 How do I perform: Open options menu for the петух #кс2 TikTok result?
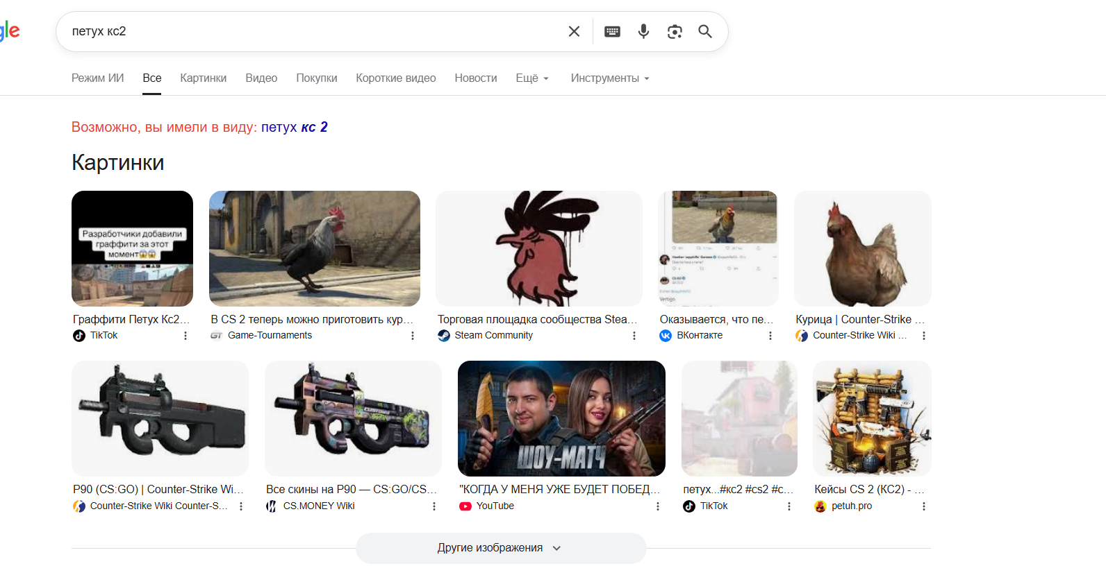(789, 506)
